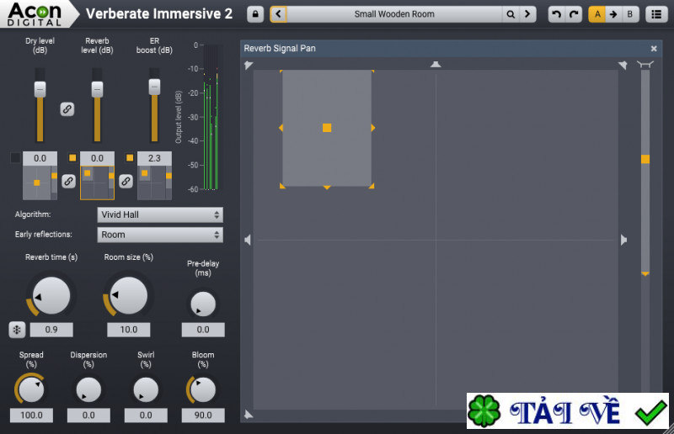Toggle link between dry and reverb pan
The image size is (674, 434).
(x=68, y=181)
